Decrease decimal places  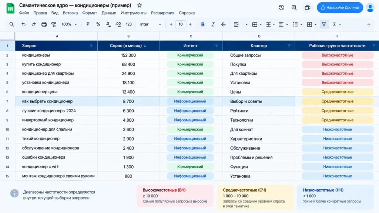pyautogui.click(x=108, y=24)
